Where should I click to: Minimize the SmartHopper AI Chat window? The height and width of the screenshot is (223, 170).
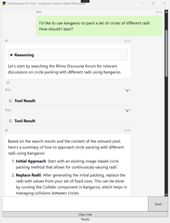pyautogui.click(x=142, y=3)
